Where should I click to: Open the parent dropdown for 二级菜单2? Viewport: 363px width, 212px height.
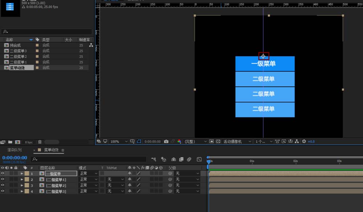pyautogui.click(x=187, y=185)
